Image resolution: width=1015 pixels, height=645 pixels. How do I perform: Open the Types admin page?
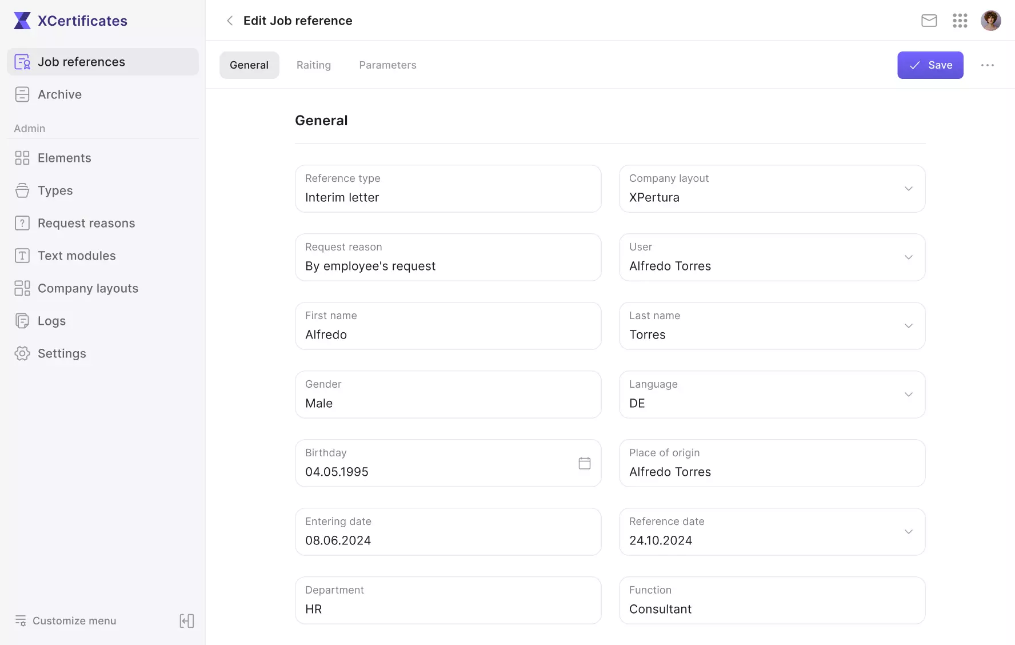pos(103,190)
